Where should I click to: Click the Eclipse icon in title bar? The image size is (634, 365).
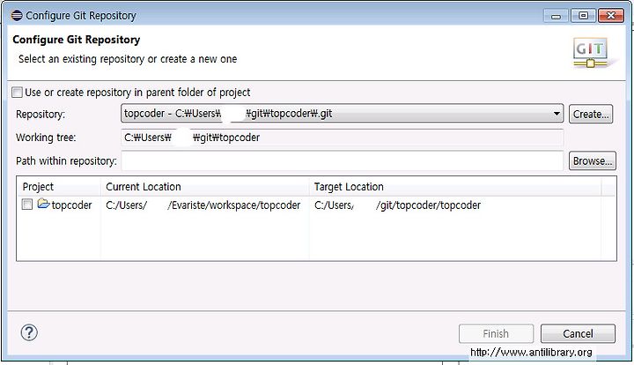point(17,16)
